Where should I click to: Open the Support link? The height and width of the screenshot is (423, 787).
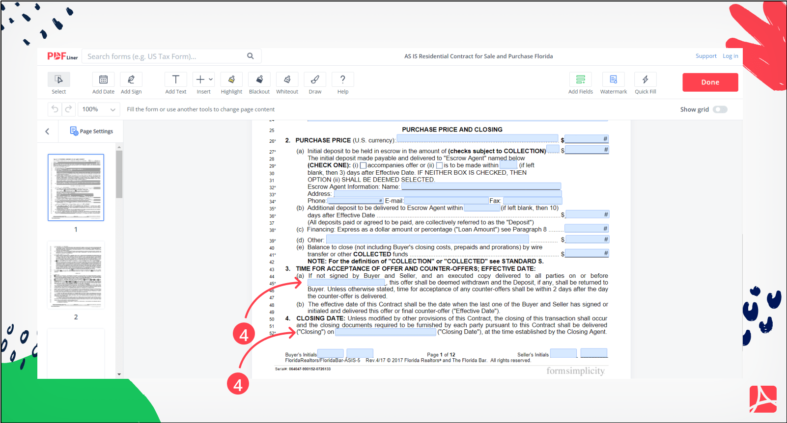[x=706, y=56]
